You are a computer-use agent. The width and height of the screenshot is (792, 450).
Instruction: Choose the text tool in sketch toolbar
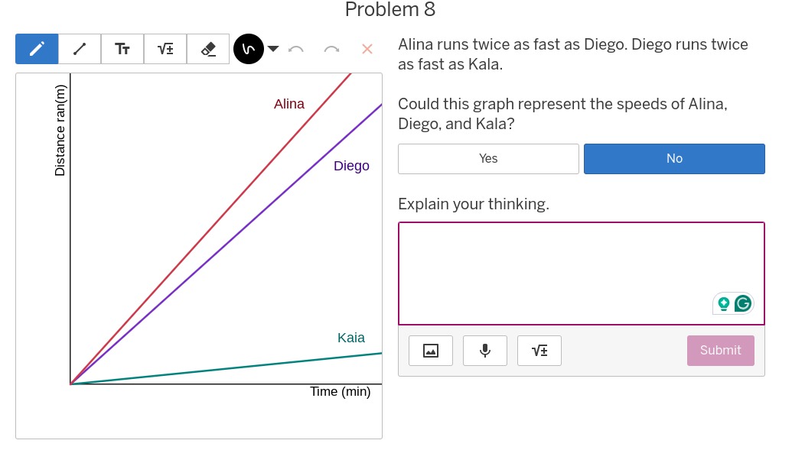coord(122,49)
